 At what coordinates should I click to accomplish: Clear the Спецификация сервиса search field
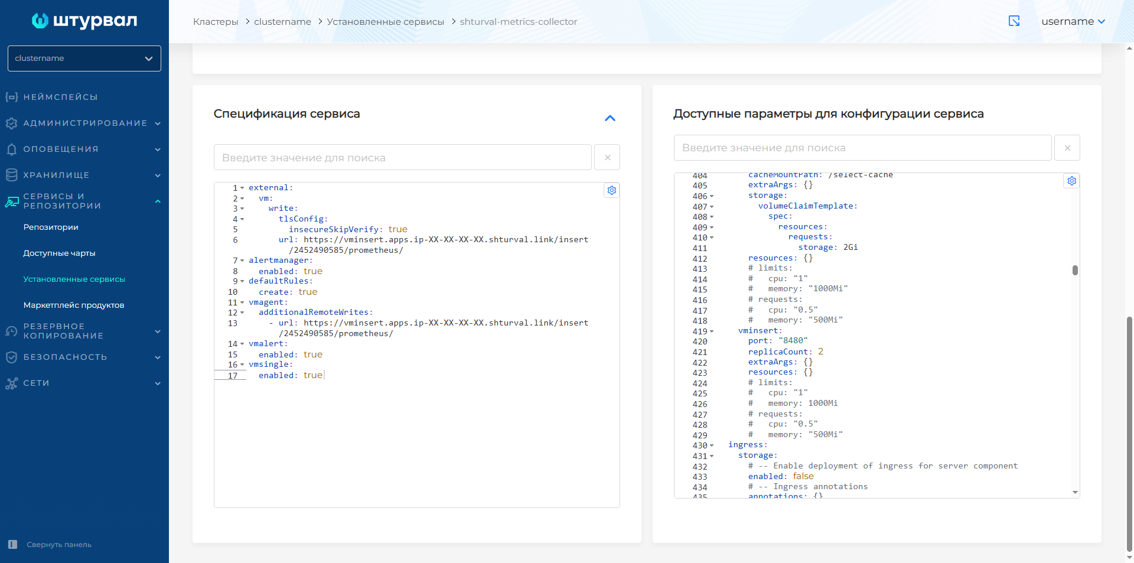coord(607,157)
